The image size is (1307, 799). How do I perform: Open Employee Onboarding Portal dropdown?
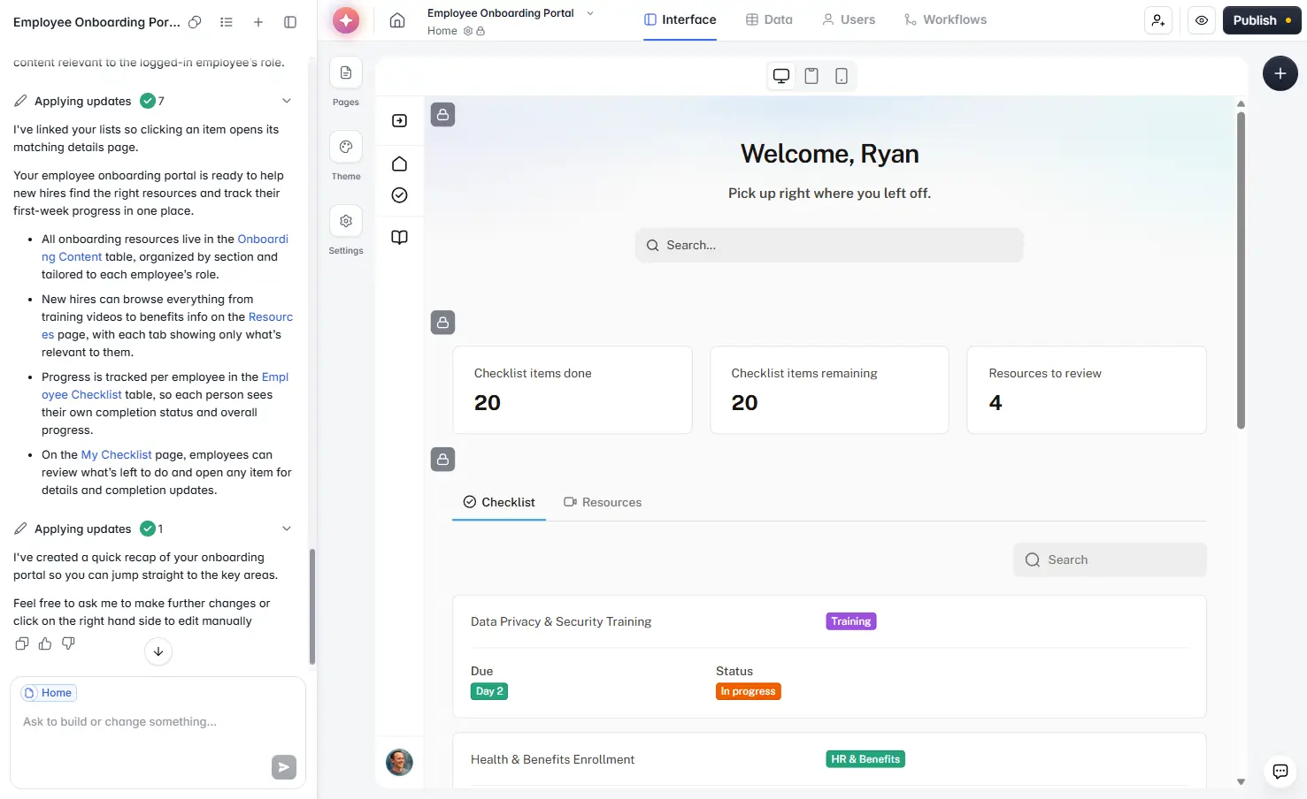590,13
